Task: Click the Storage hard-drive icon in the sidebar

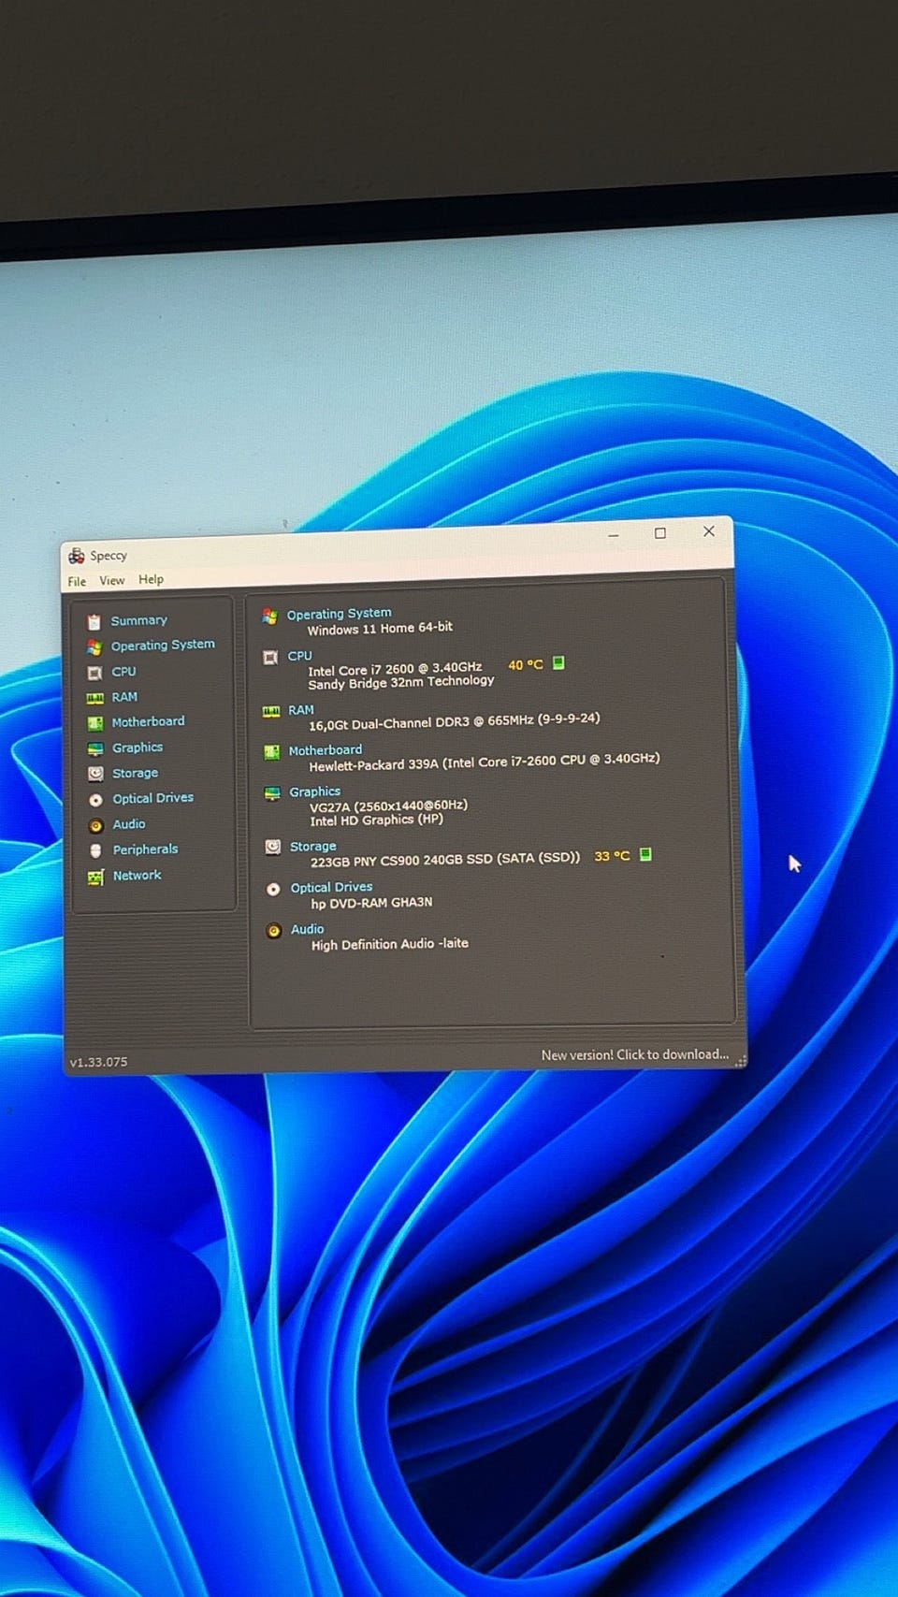Action: coord(95,774)
